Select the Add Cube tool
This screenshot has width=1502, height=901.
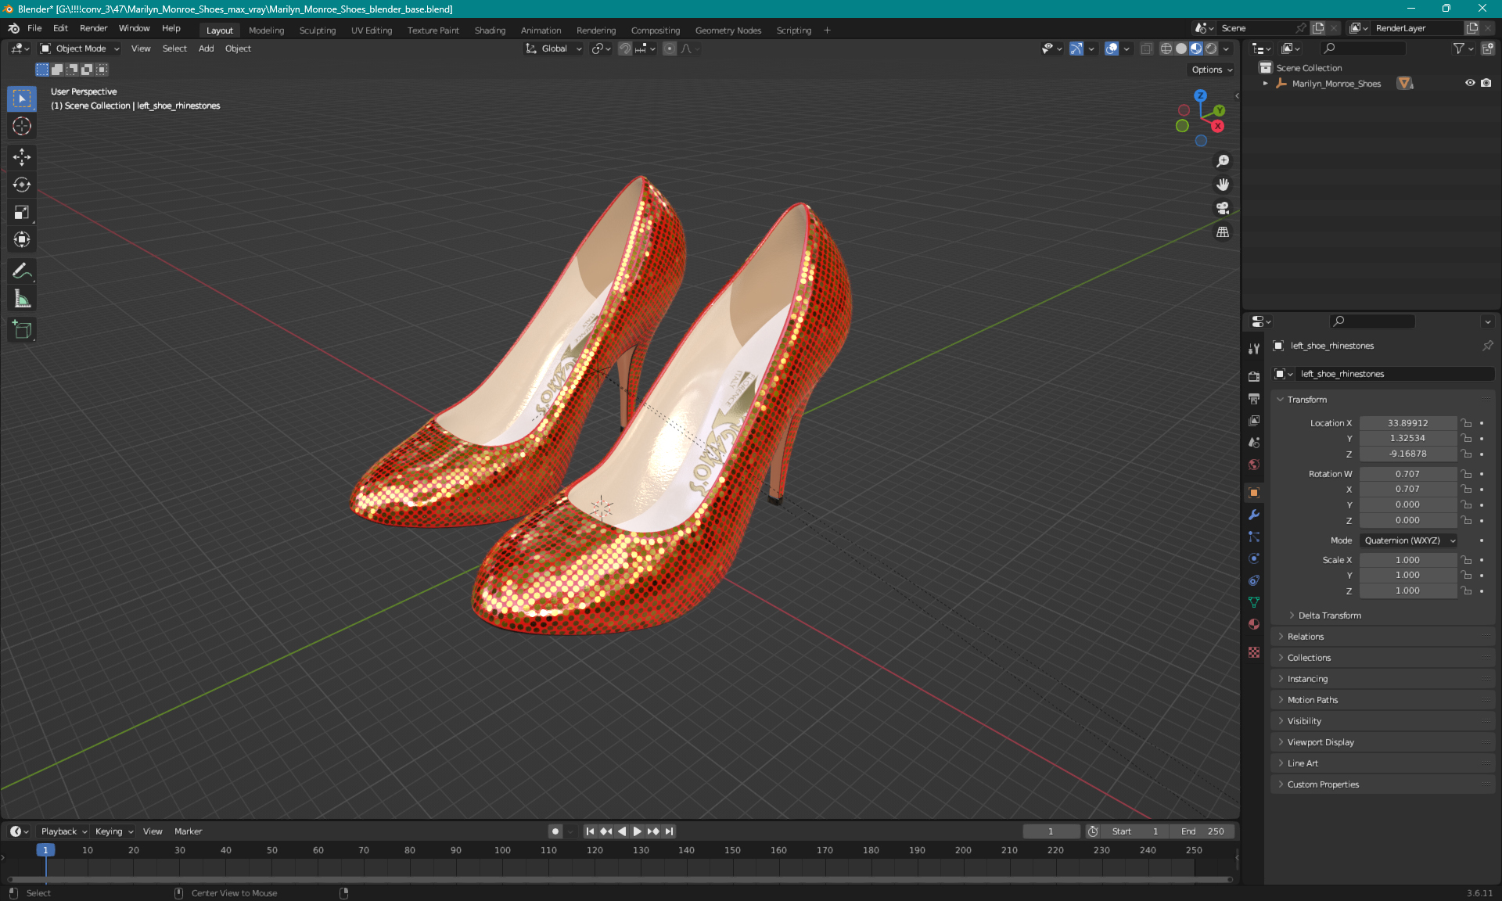pos(22,330)
